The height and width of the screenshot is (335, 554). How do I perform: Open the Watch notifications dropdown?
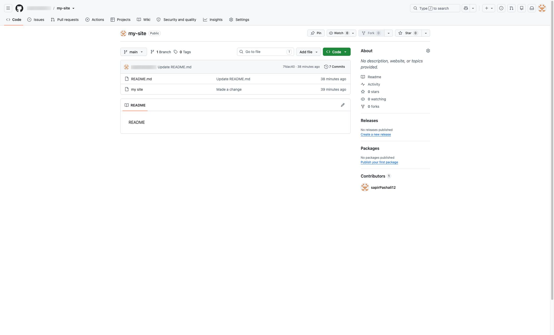click(341, 33)
